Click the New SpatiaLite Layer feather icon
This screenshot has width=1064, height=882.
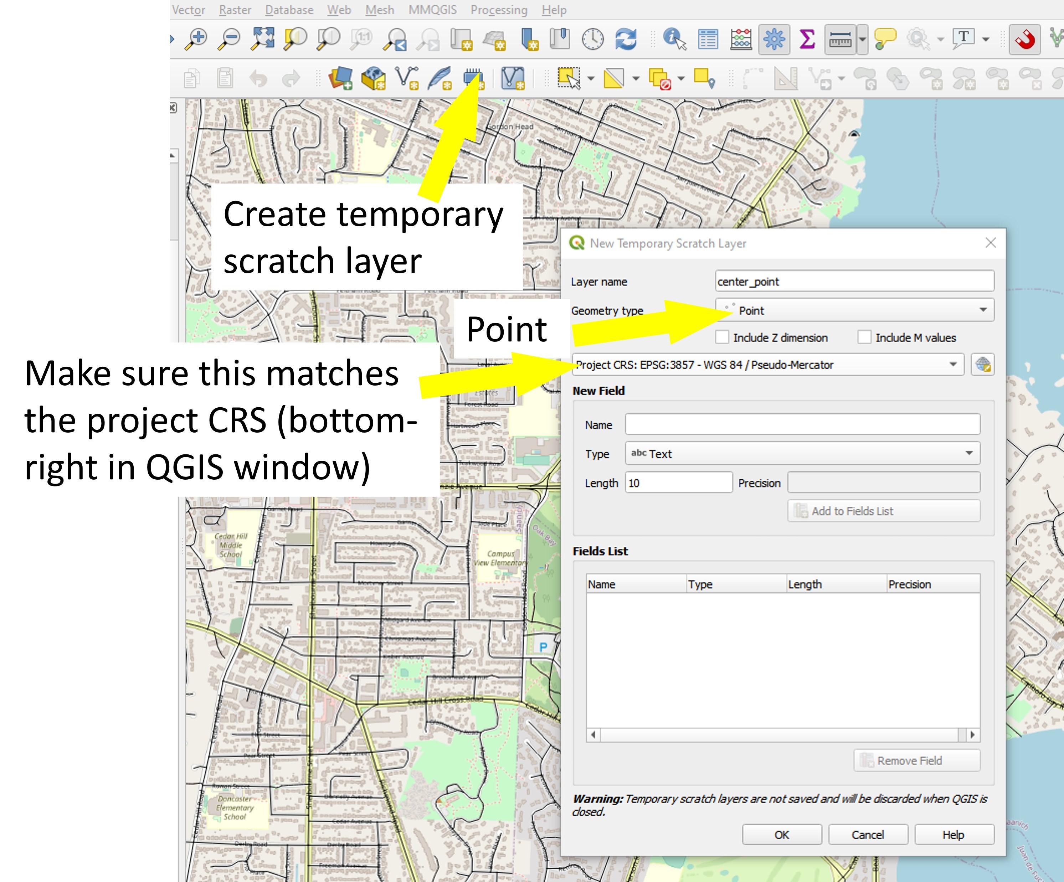point(440,78)
